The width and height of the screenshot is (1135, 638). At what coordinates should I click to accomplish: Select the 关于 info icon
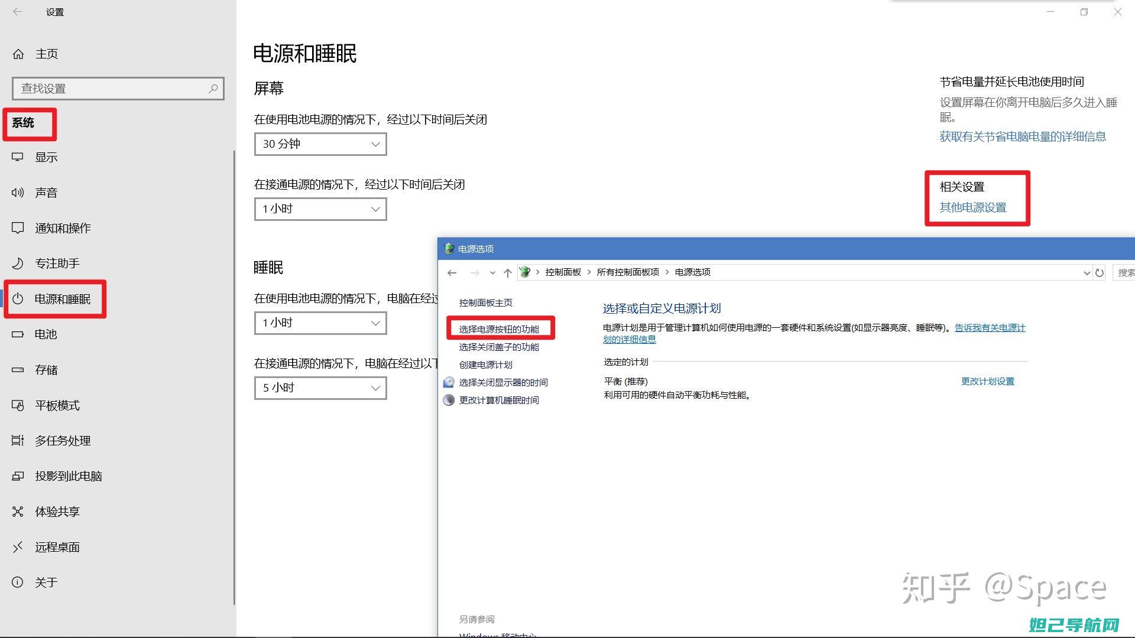(18, 582)
